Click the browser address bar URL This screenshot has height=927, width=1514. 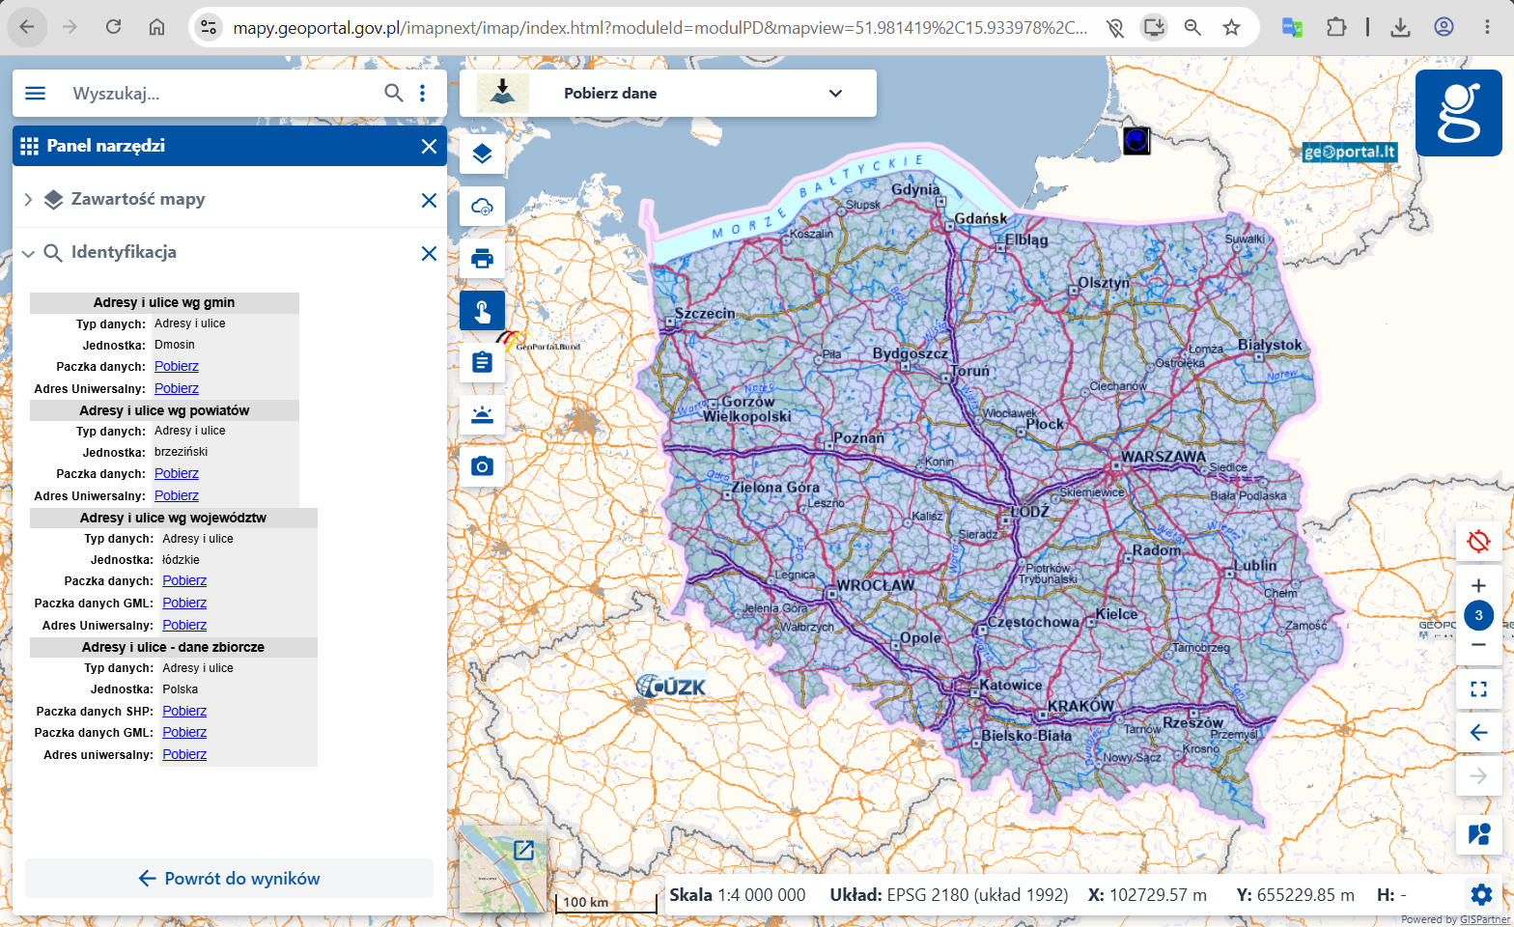(x=660, y=28)
